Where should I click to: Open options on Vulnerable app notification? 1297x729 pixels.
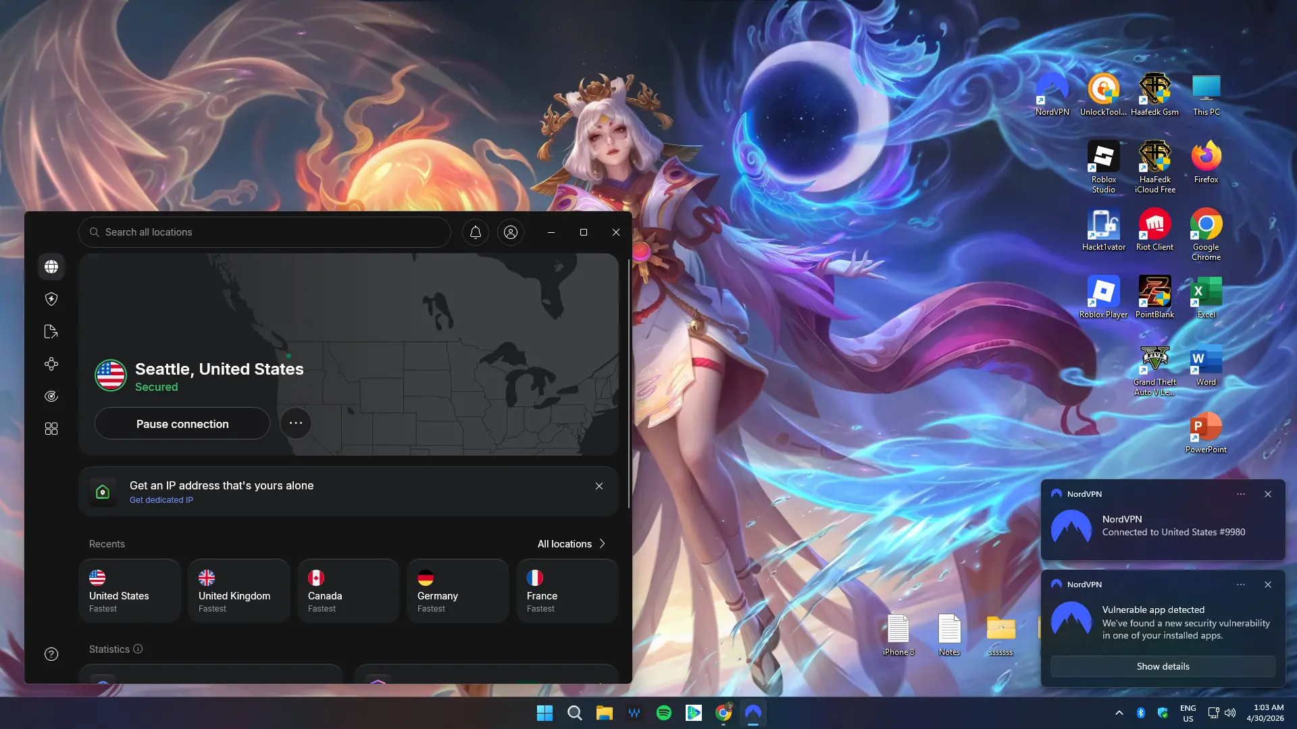[1241, 585]
